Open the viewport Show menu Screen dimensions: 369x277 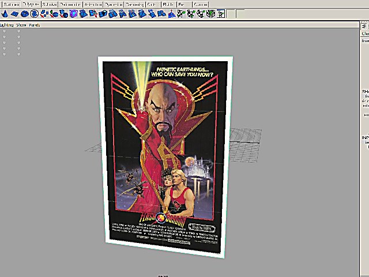tap(21, 25)
